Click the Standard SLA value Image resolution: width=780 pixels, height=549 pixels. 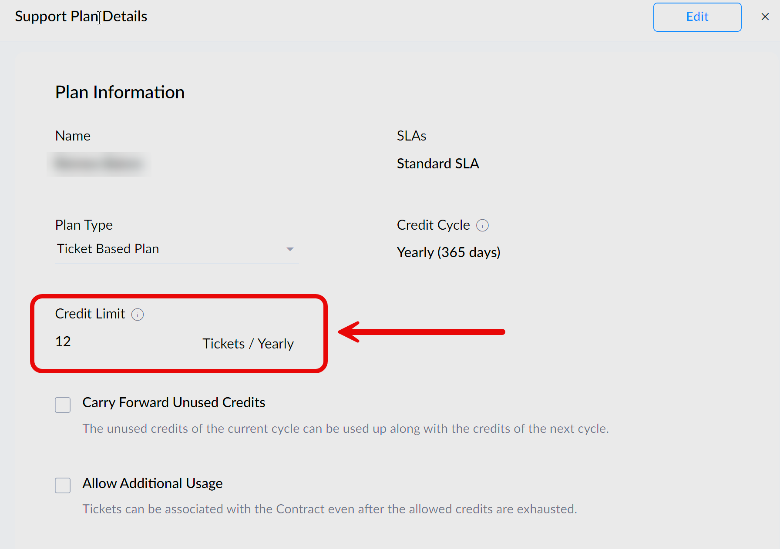pyautogui.click(x=438, y=164)
